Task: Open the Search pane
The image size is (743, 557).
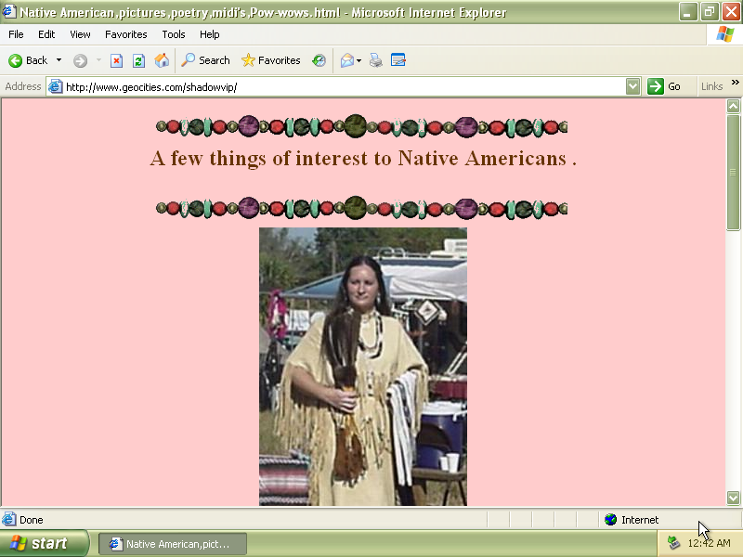Action: click(x=205, y=60)
